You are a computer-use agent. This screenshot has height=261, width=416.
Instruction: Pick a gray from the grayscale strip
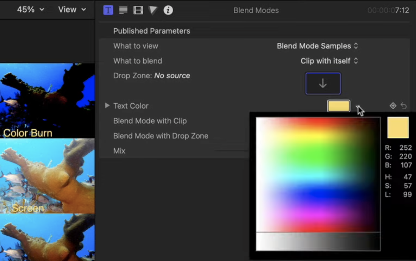[318, 241]
